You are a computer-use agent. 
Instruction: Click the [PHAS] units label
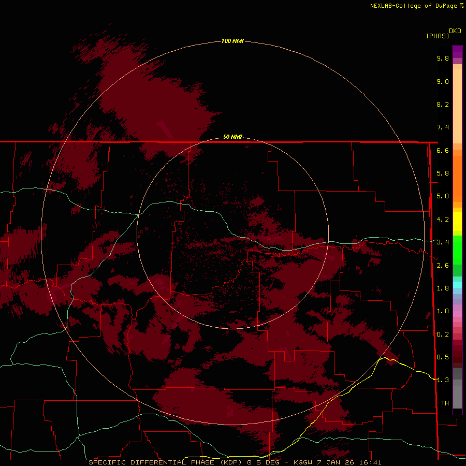pyautogui.click(x=438, y=36)
